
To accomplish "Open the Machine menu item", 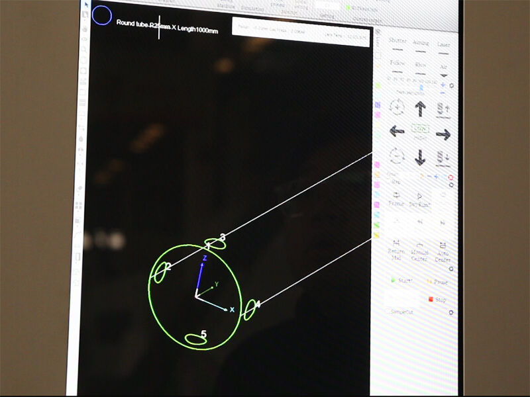I will click(x=226, y=7).
